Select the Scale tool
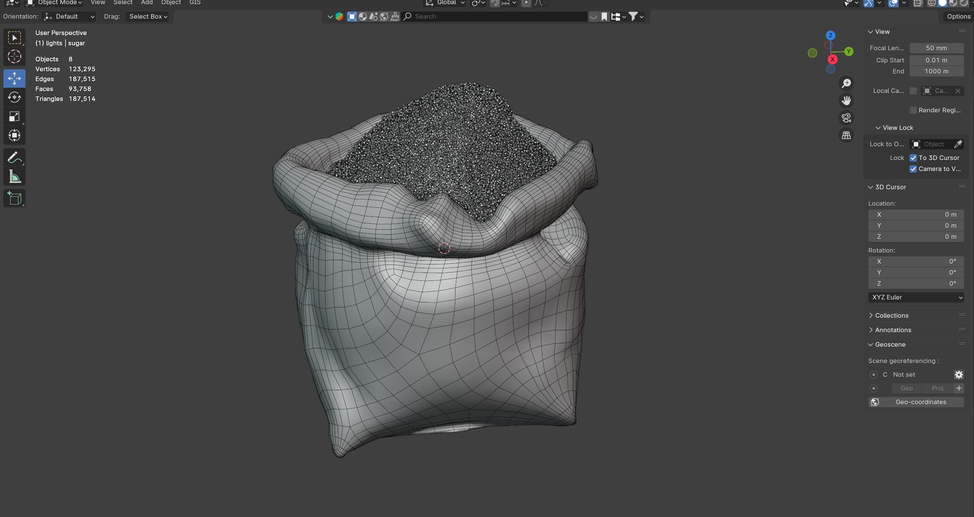This screenshot has width=974, height=517. pyautogui.click(x=14, y=117)
